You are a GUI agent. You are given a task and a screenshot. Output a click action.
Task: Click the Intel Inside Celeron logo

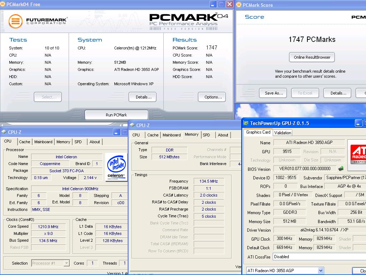[x=116, y=167]
